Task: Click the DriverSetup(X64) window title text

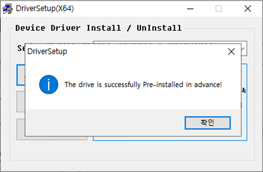Action: (45, 9)
